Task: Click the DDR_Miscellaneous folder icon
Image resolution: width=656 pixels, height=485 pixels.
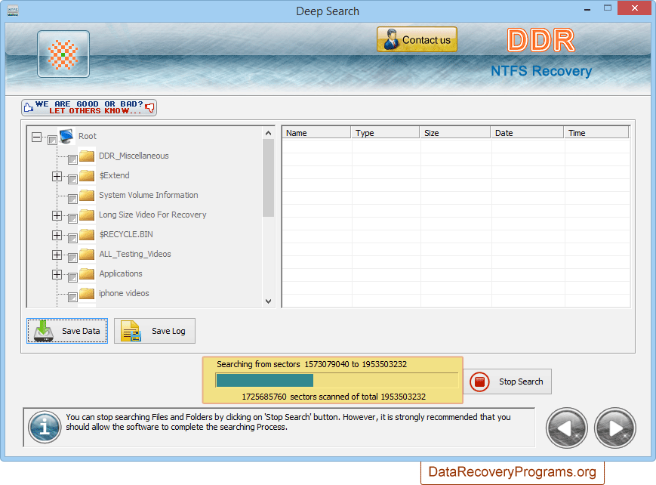Action: coord(87,156)
